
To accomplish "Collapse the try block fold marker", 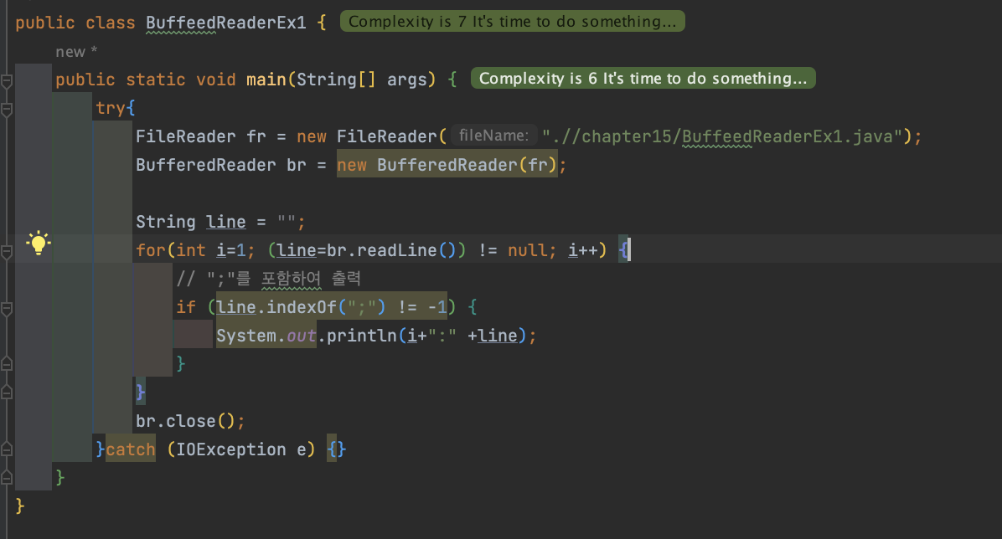I will [x=7, y=109].
